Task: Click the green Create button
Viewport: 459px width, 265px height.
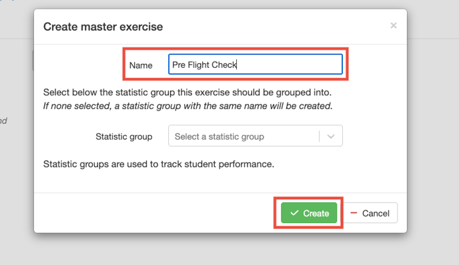Action: (x=309, y=213)
